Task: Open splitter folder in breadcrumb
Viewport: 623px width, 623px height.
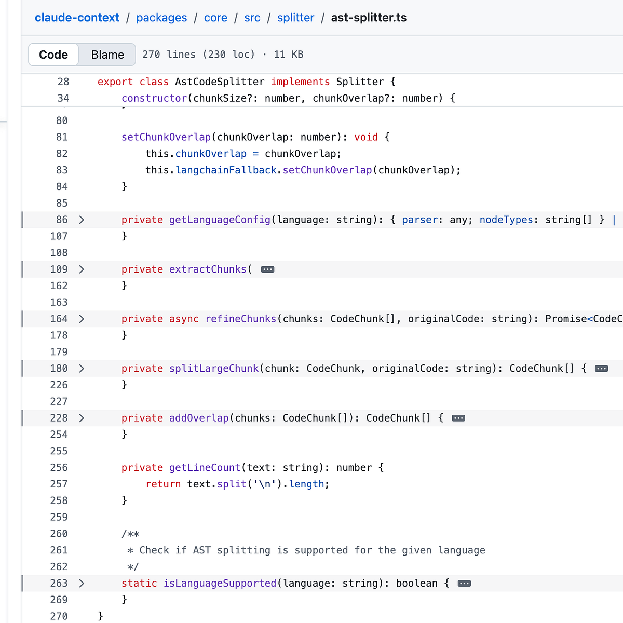Action: point(295,18)
